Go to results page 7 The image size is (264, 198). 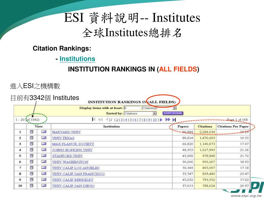140,120
